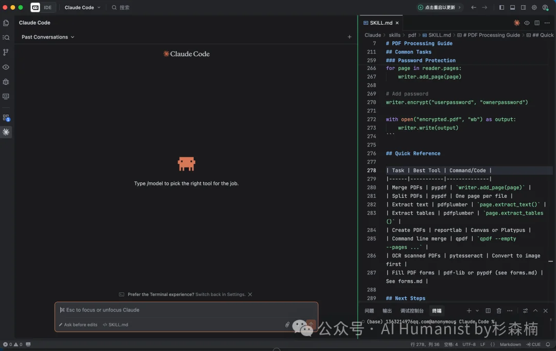This screenshot has height=351, width=556.
Task: Click the 点击重启以更新 update button
Action: (439, 8)
